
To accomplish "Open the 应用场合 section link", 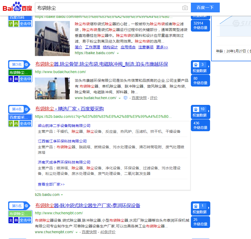I will (x=128, y=47).
